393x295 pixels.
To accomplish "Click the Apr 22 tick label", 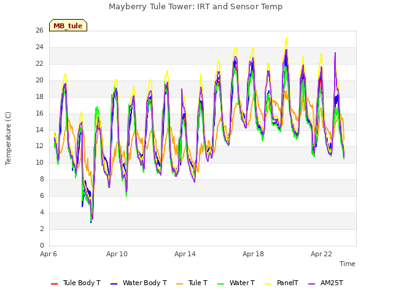I will (321, 254).
